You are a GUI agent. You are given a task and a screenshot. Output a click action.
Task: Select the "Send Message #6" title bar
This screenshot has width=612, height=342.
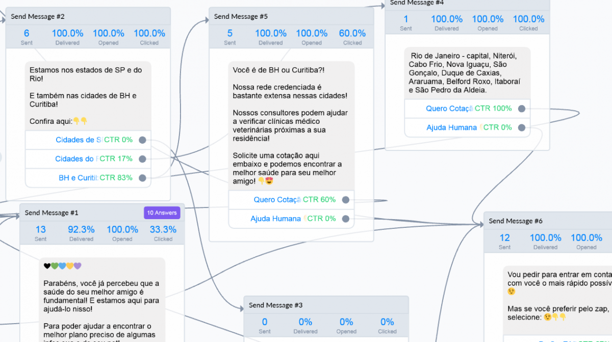(516, 221)
